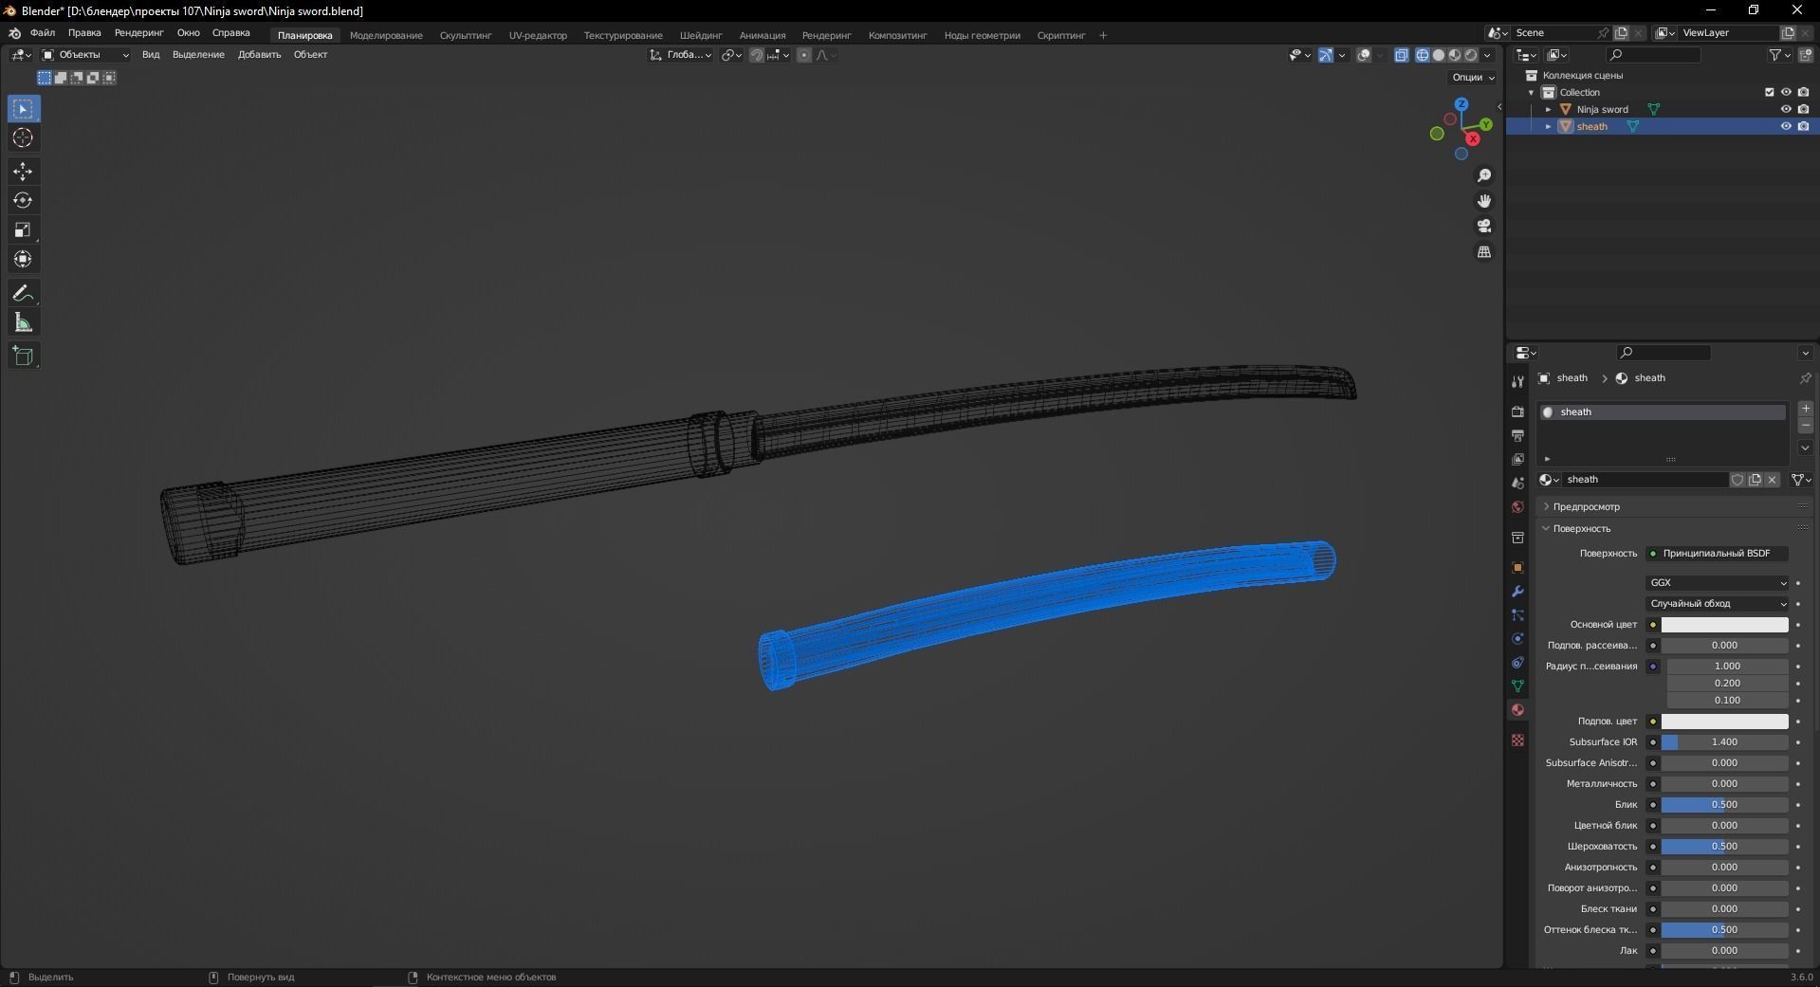Open the Object Data mesh tab
1820x987 pixels.
[x=1517, y=685]
